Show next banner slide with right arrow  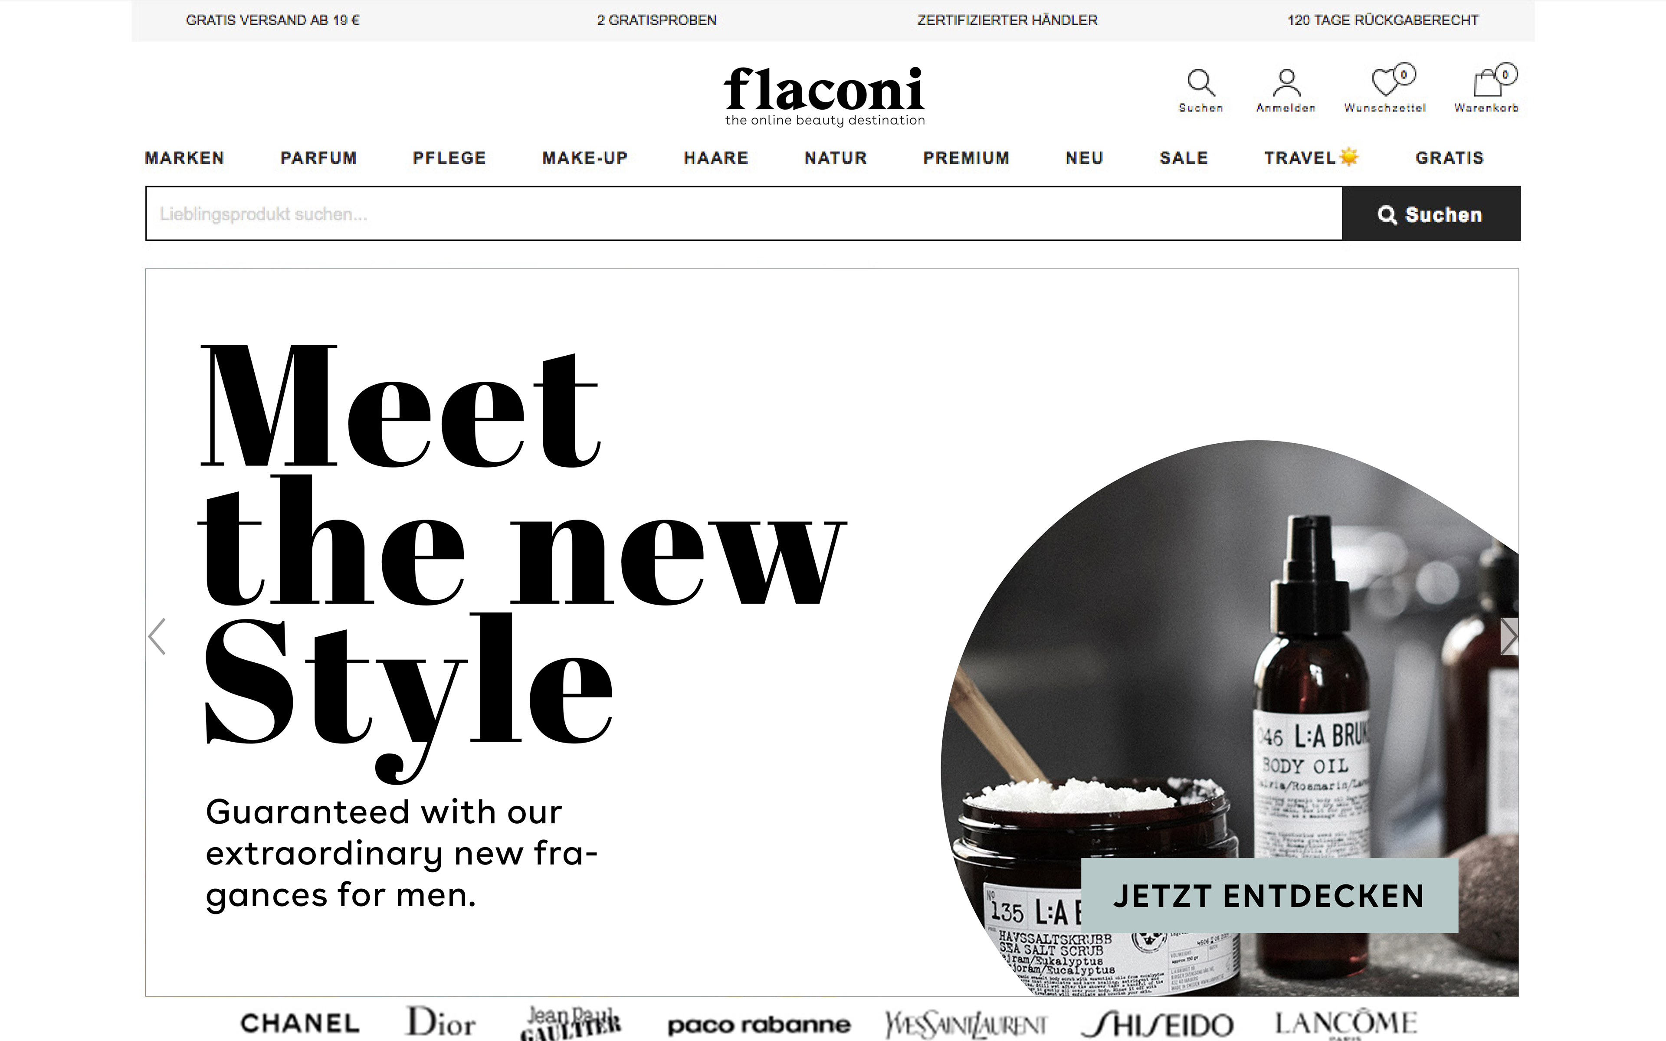[1509, 636]
